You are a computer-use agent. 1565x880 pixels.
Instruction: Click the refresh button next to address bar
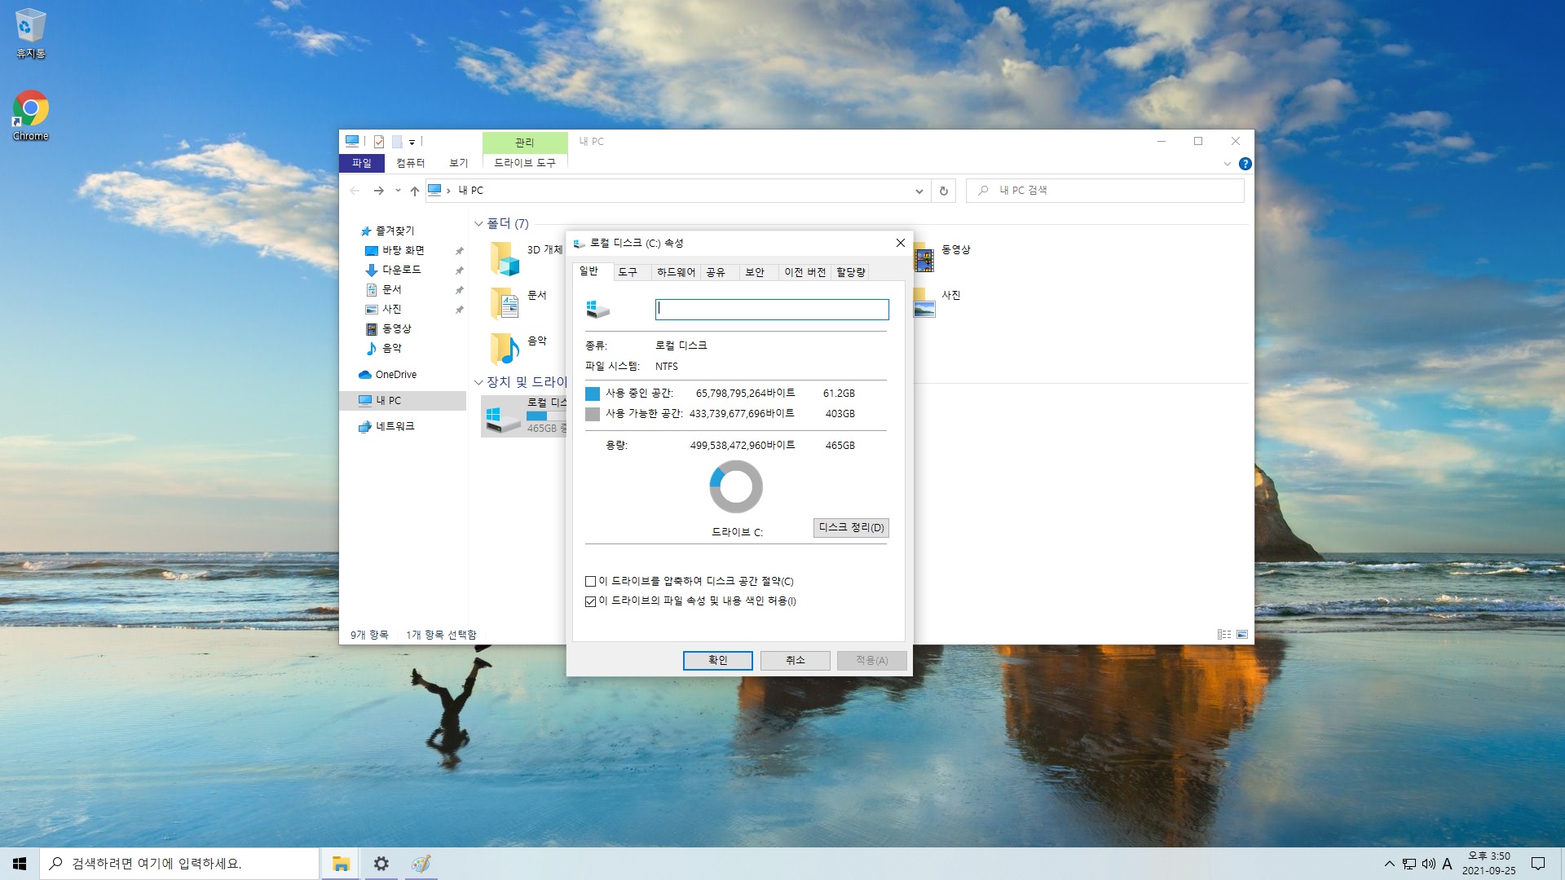coord(943,191)
